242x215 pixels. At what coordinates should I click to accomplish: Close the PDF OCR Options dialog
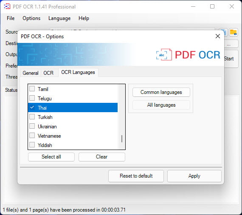(218, 36)
